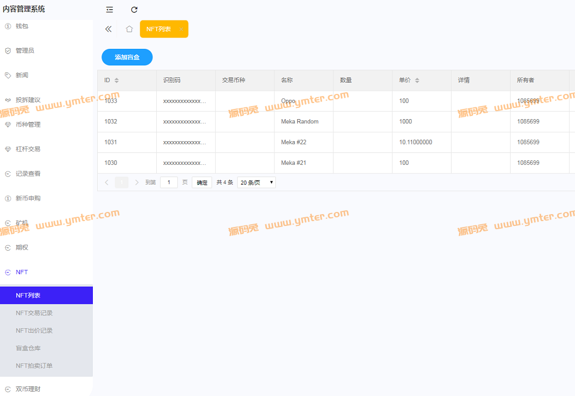Open 盲盒仓库 in the sidebar
This screenshot has height=396, width=575.
click(x=46, y=348)
